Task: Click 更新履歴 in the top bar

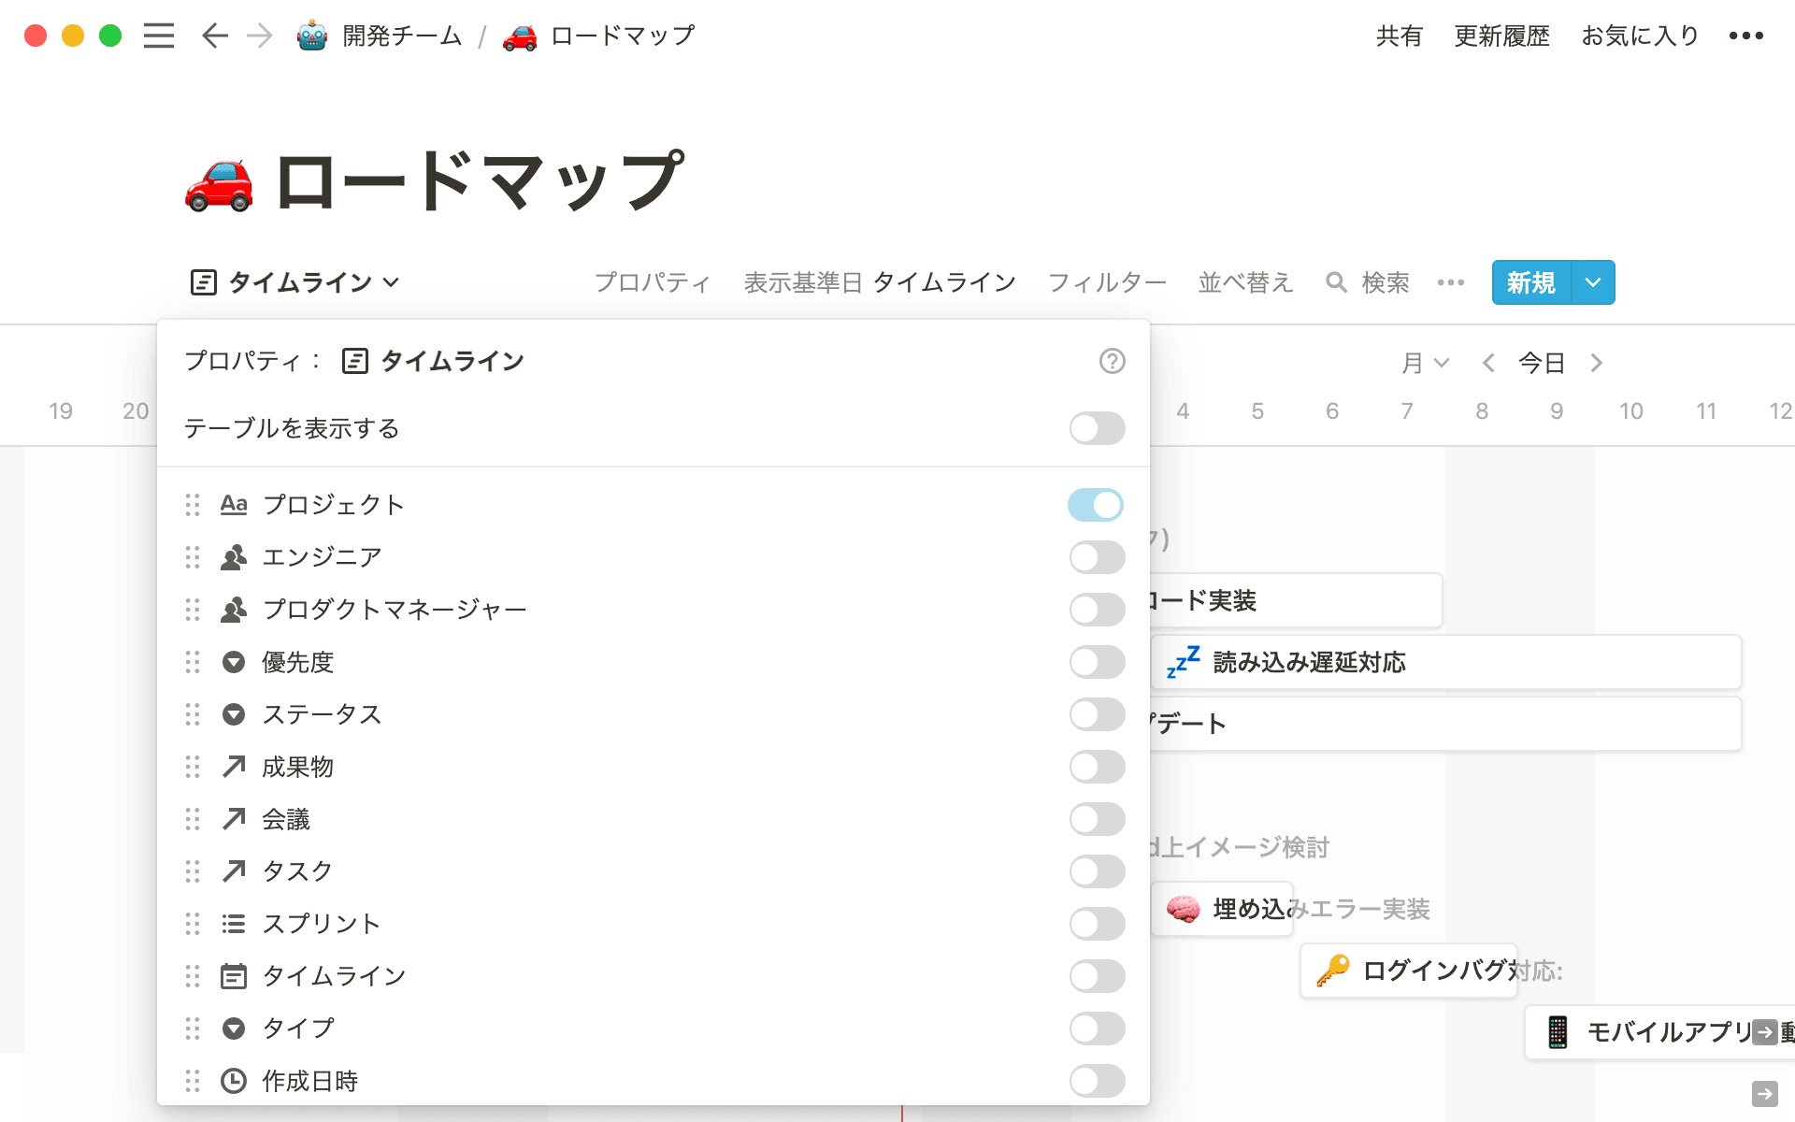Action: click(1501, 36)
